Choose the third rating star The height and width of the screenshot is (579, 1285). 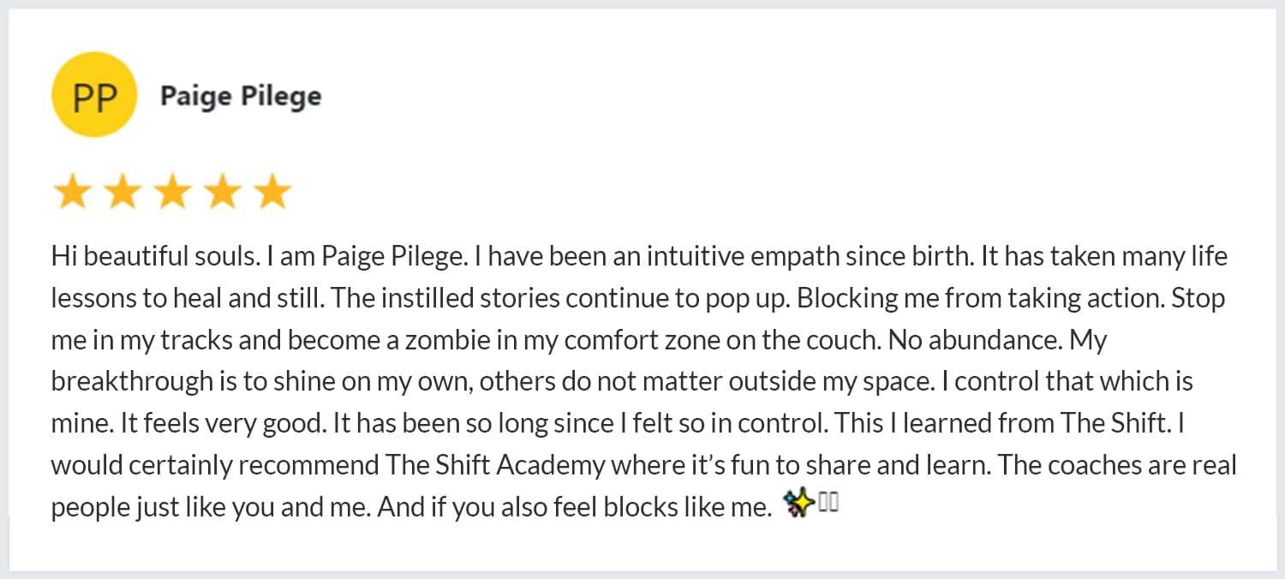click(x=172, y=193)
